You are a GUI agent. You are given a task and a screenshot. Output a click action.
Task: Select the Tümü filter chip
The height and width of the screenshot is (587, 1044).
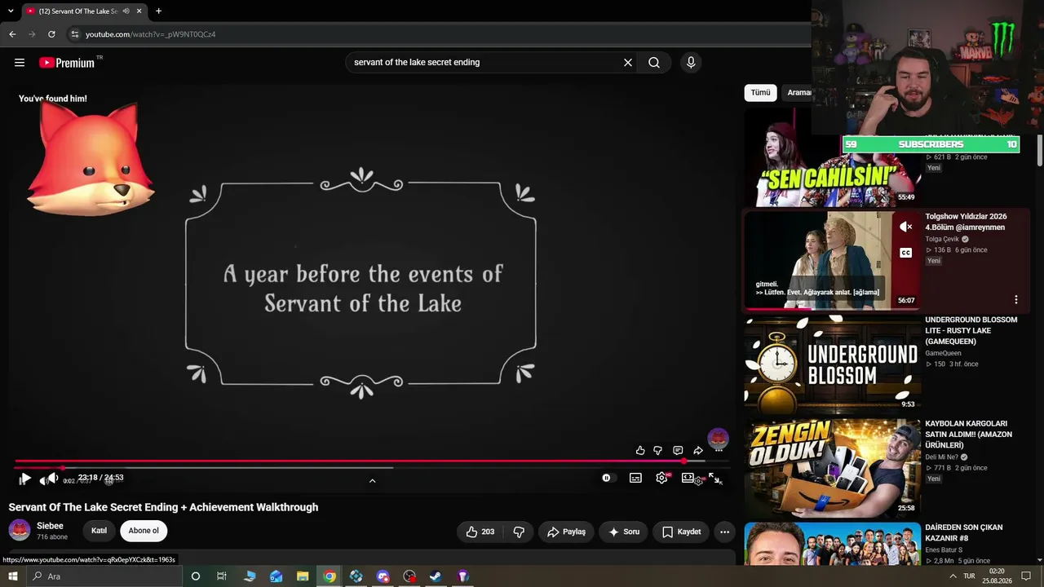click(760, 93)
